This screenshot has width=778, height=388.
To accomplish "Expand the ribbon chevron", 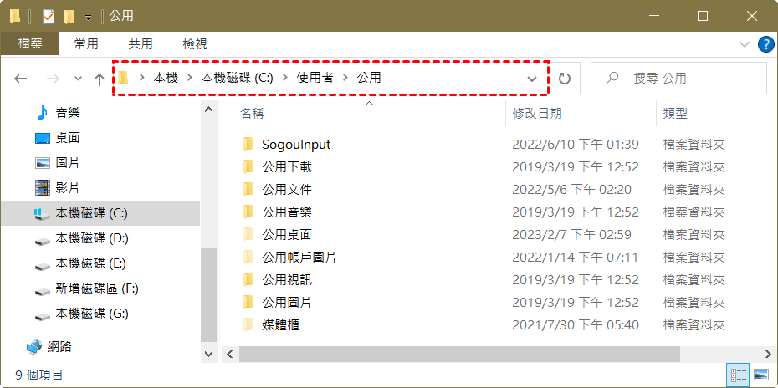I will pos(745,44).
